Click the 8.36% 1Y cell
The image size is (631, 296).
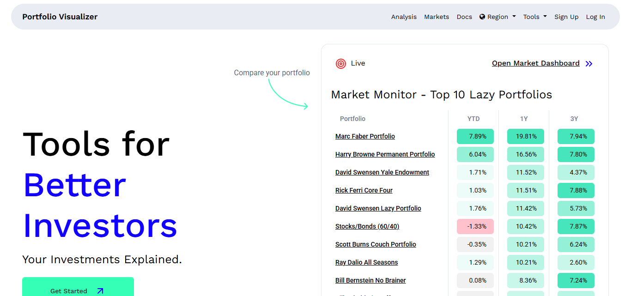(526, 280)
